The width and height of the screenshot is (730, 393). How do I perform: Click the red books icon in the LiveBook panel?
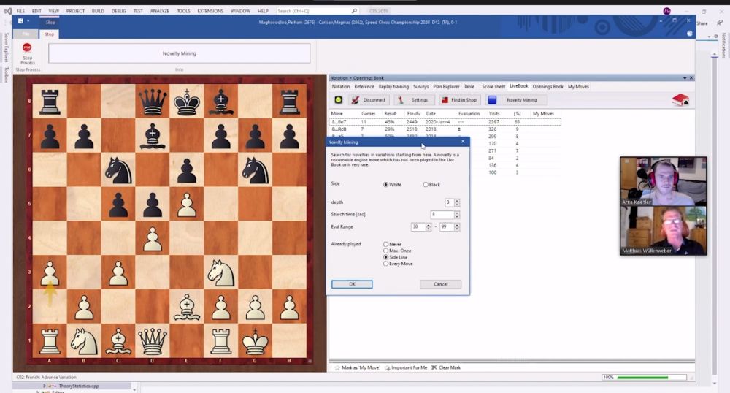[680, 100]
